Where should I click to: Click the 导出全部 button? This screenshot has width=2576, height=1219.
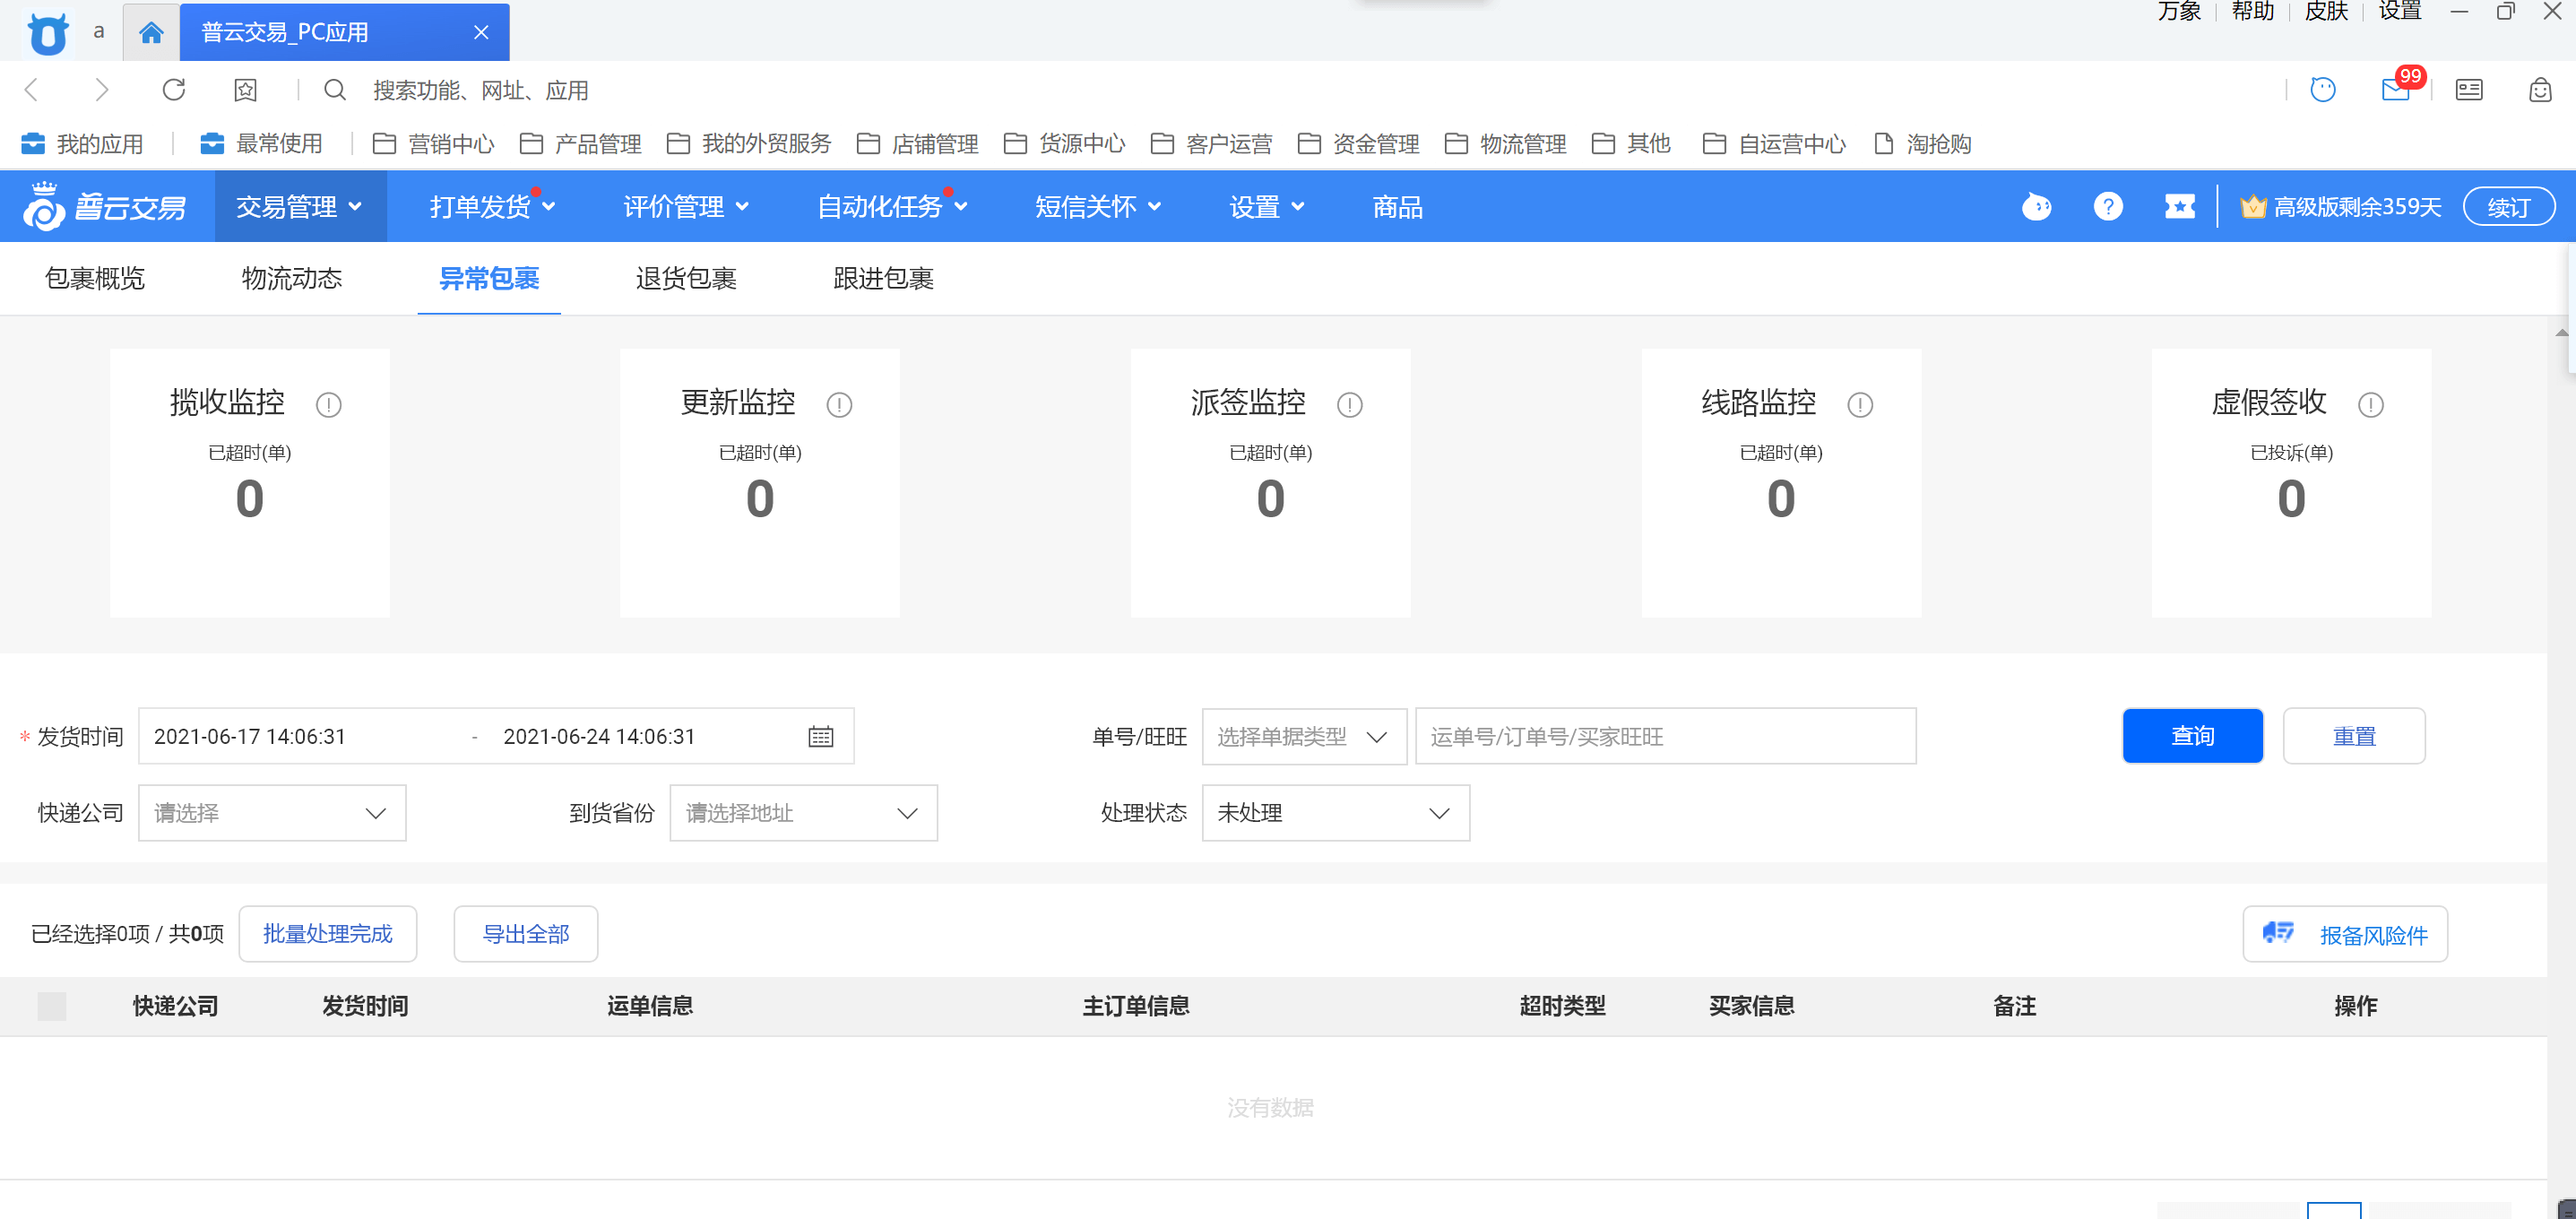525,934
